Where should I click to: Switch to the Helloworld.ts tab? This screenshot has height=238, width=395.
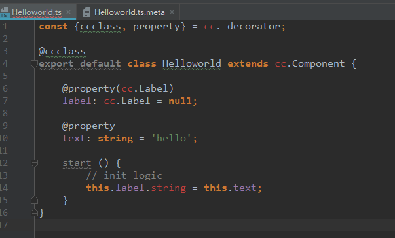pos(37,12)
